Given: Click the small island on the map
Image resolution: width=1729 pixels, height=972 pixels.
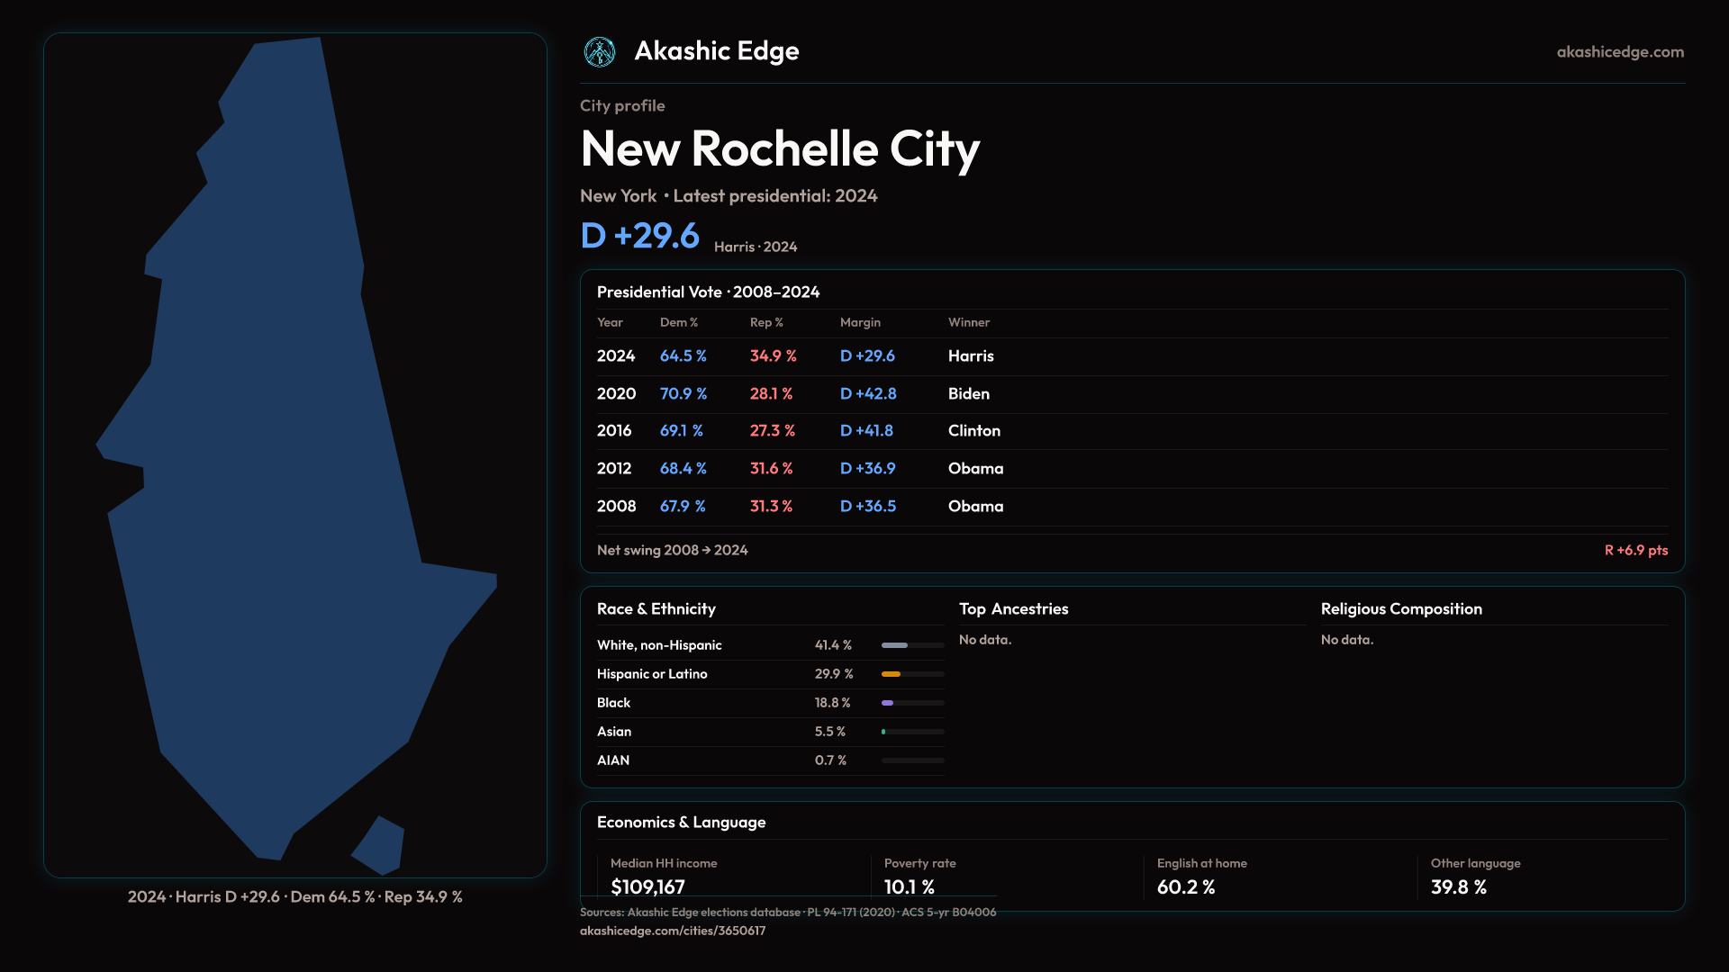Looking at the screenshot, I should tap(380, 846).
